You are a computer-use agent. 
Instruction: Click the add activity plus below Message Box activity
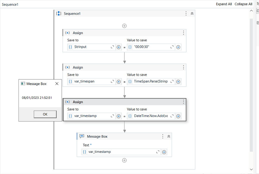(124, 160)
